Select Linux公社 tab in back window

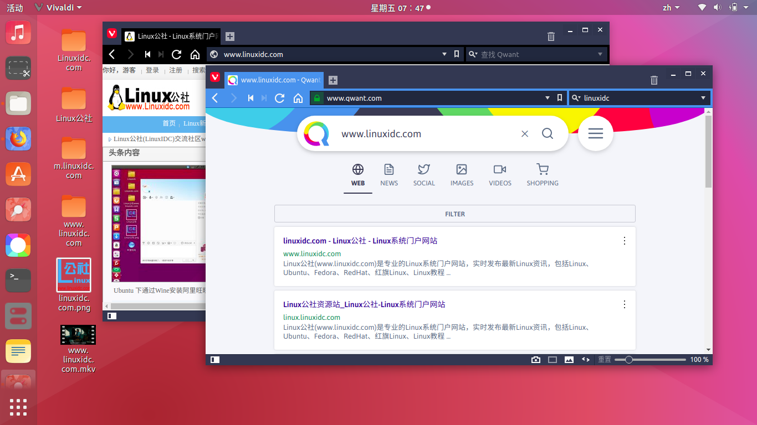coord(172,37)
